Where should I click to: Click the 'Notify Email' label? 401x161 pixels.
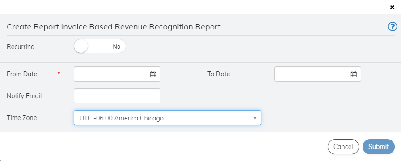tap(24, 96)
